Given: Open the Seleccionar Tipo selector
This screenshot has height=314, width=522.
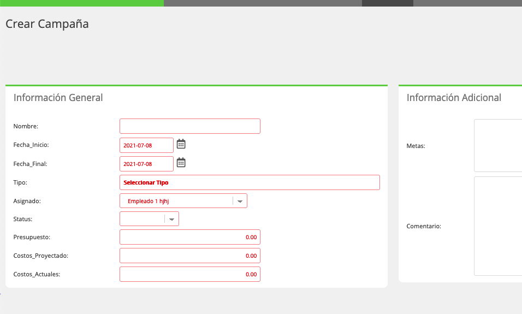Looking at the screenshot, I should (250, 182).
